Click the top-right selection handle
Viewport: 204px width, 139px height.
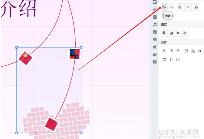[x=81, y=47]
